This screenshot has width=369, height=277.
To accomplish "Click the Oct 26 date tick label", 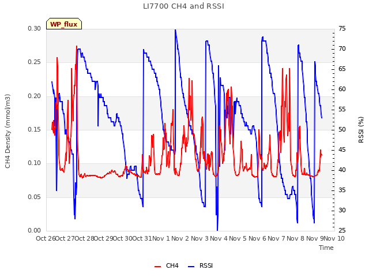I will [x=46, y=238].
